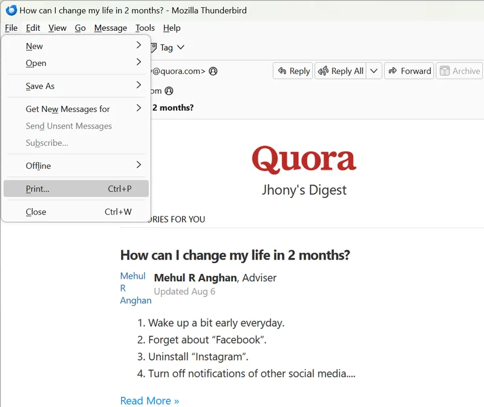Select the Subscribe... menu entry

[76, 143]
